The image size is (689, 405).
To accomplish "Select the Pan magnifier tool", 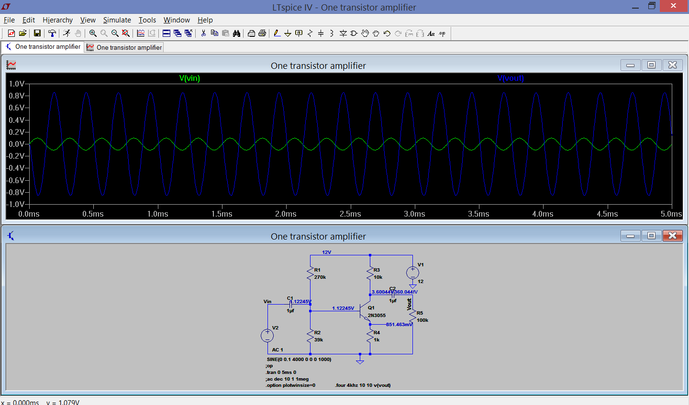I will tap(104, 33).
